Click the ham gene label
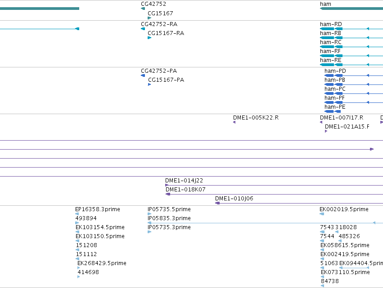 325,4
